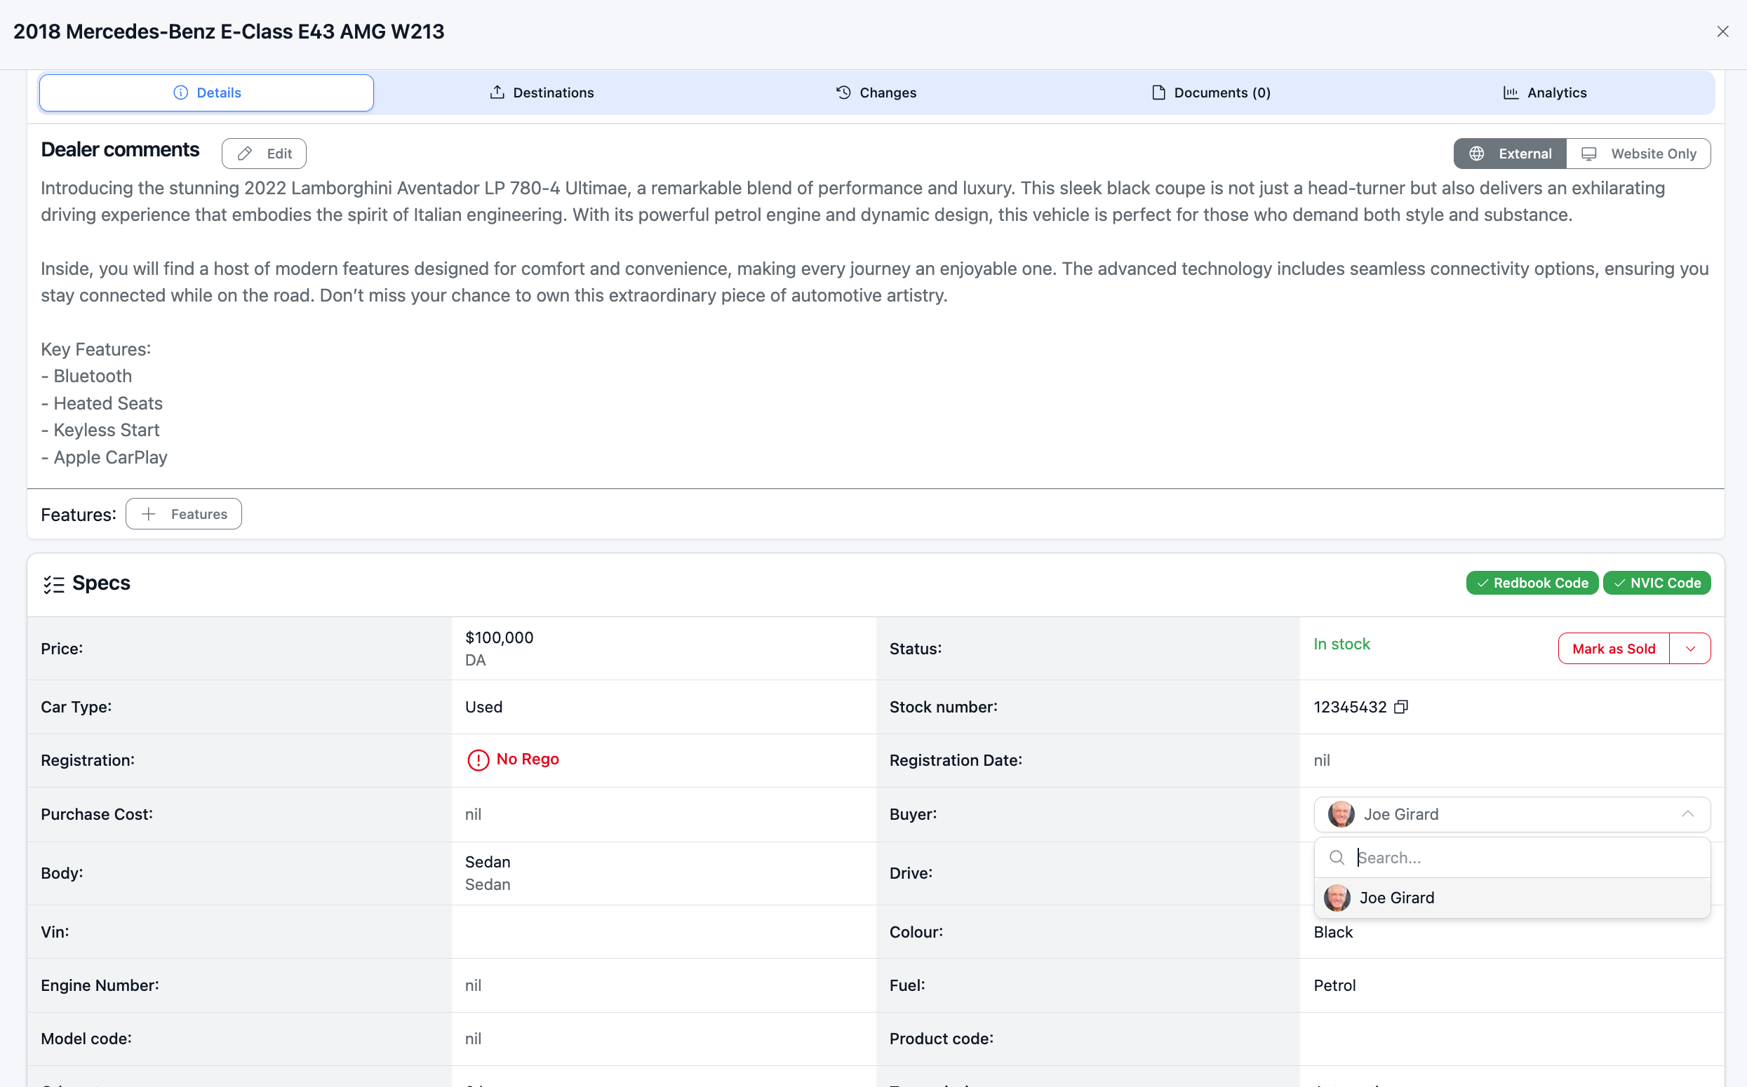This screenshot has width=1747, height=1087.
Task: Click the Used car type value
Action: pos(483,708)
